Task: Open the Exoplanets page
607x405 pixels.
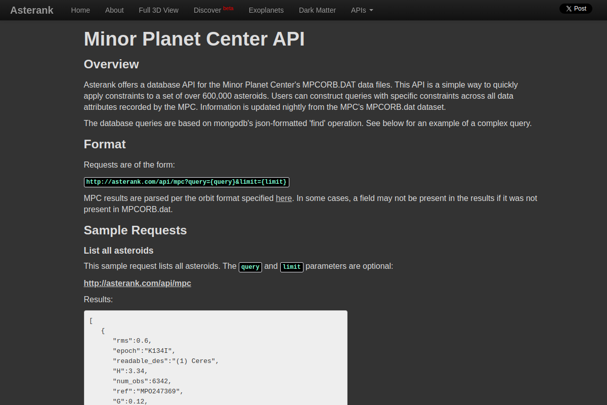Action: point(266,10)
